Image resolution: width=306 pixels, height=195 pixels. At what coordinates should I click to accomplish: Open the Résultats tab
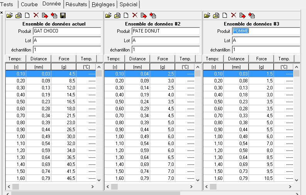click(76, 4)
